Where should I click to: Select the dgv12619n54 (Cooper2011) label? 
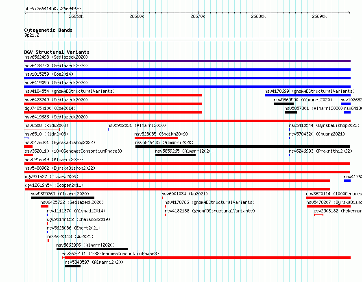[x=54, y=185]
